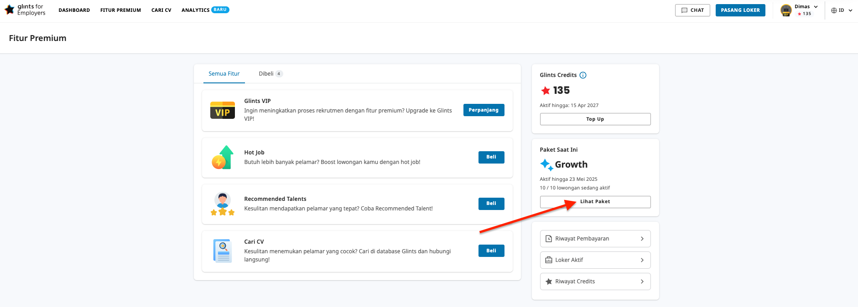Click the chevron on Loker Aktif row
This screenshot has height=307, width=858.
click(x=642, y=260)
